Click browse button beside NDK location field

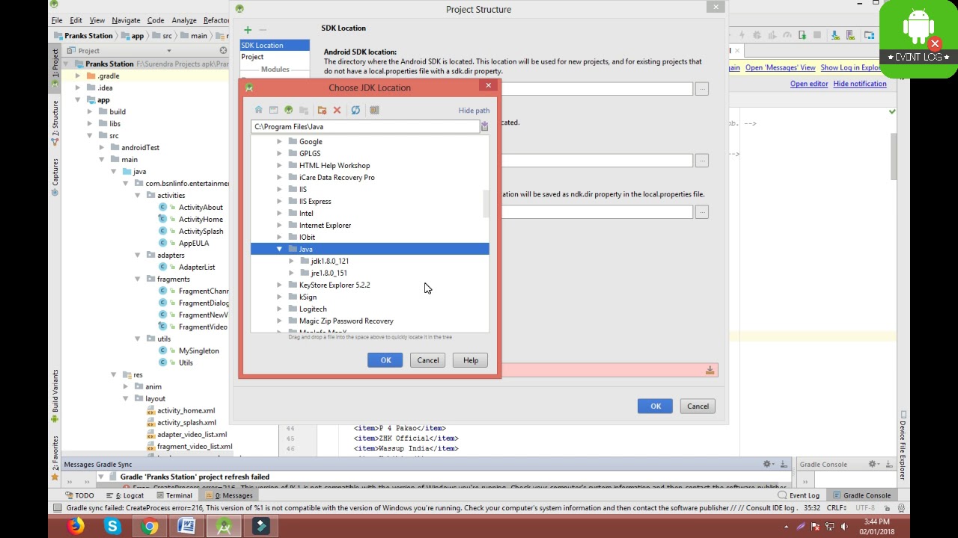tap(701, 212)
